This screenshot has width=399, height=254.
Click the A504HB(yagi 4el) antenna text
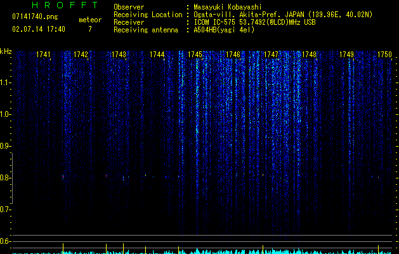(x=224, y=30)
